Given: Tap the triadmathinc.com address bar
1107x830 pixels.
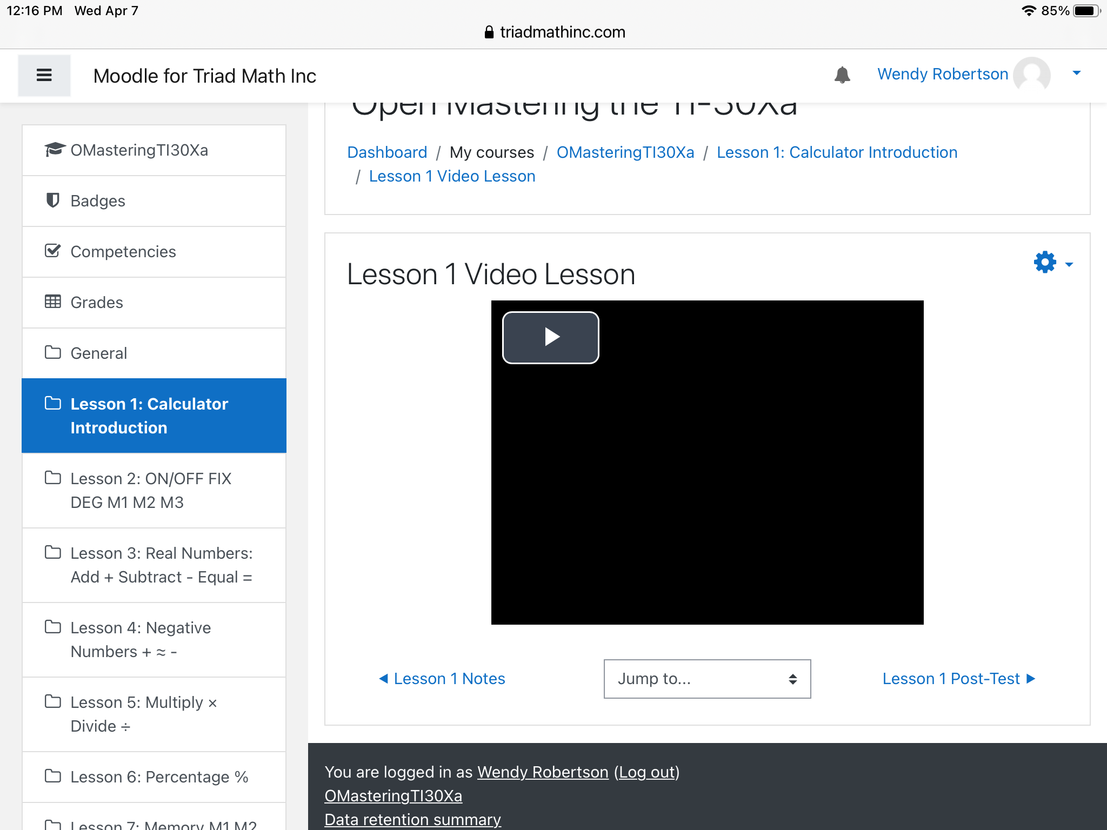Looking at the screenshot, I should tap(553, 32).
